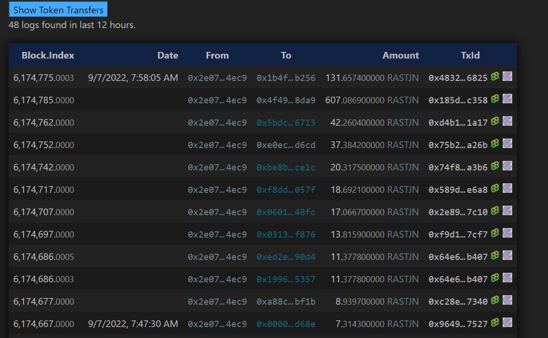This screenshot has height=338, width=548.
Task: Open transaction link 0x185d…c358
Action: [x=458, y=100]
